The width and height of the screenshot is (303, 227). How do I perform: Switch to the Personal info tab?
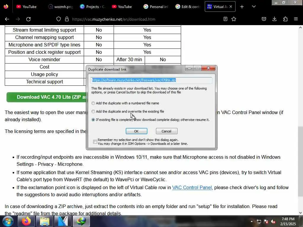tap(156, 7)
